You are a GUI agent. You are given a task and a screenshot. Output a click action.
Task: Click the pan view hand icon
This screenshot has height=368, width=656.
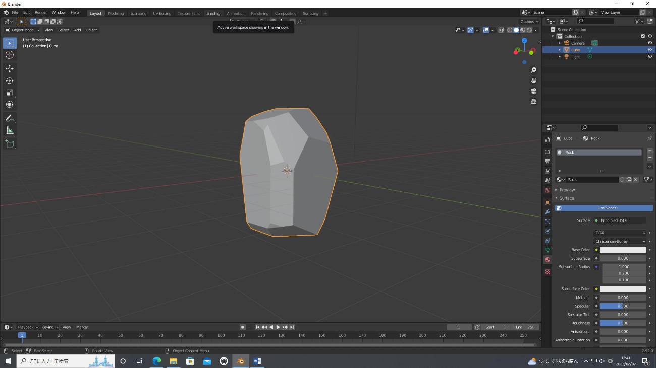[x=533, y=81]
